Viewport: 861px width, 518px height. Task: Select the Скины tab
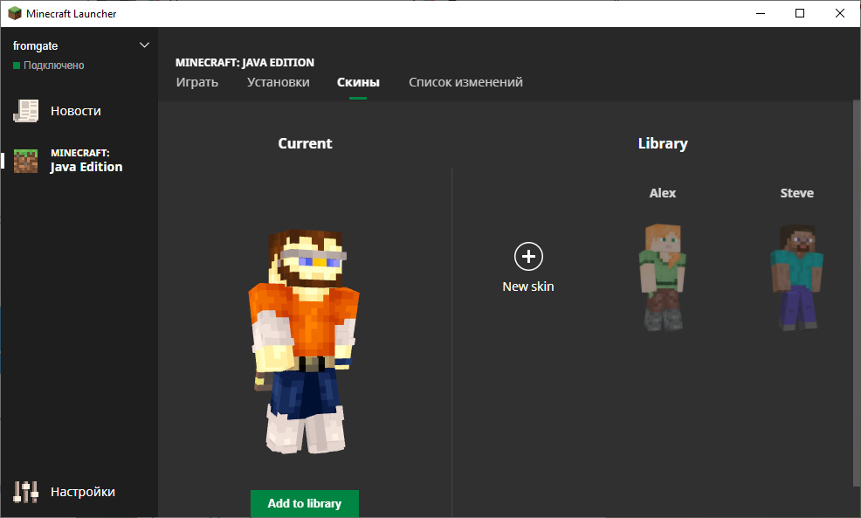(358, 82)
